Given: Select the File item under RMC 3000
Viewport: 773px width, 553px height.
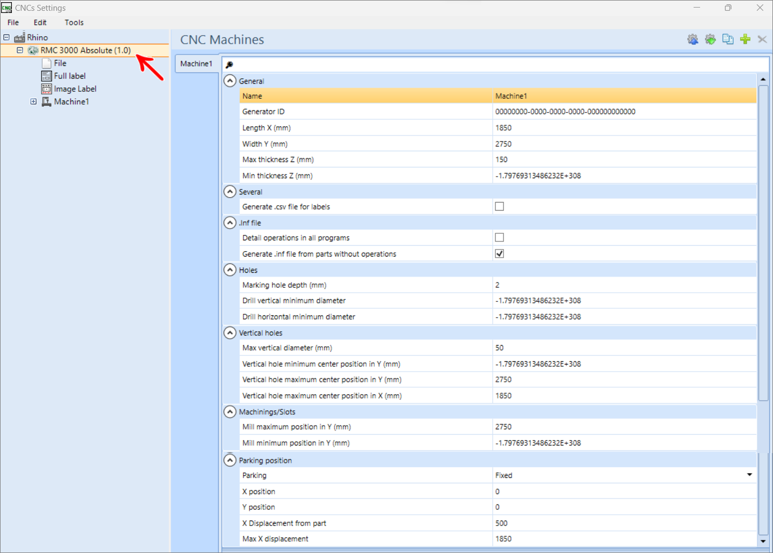Looking at the screenshot, I should click(x=60, y=63).
